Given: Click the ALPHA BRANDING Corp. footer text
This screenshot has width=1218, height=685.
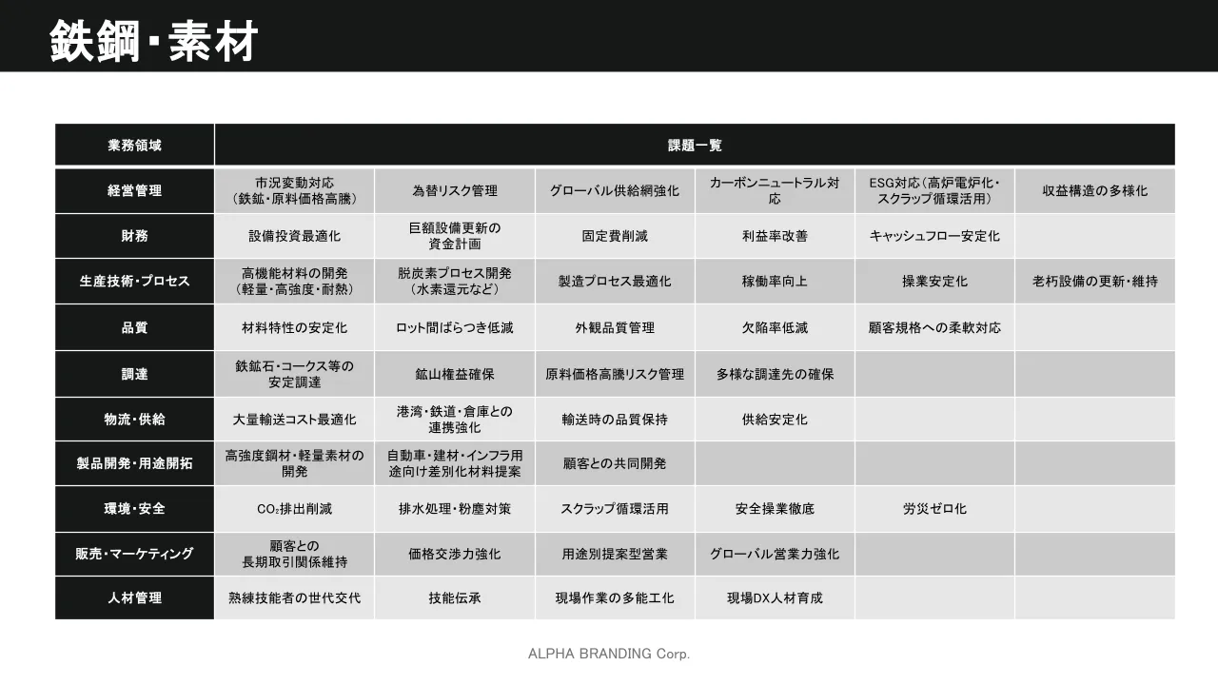Looking at the screenshot, I should (x=609, y=654).
